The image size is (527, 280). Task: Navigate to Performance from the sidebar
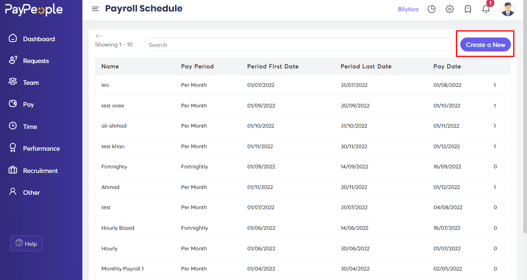coord(41,148)
